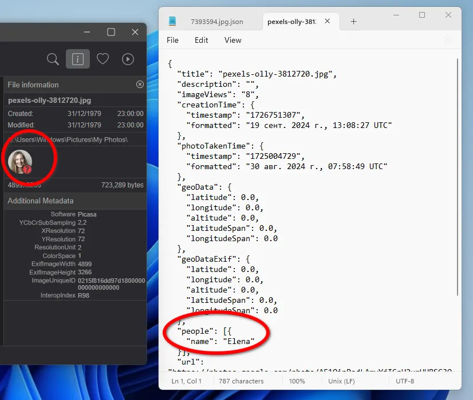This screenshot has width=473, height=400.
Task: Open the 100% zoom level selector
Action: click(x=298, y=381)
